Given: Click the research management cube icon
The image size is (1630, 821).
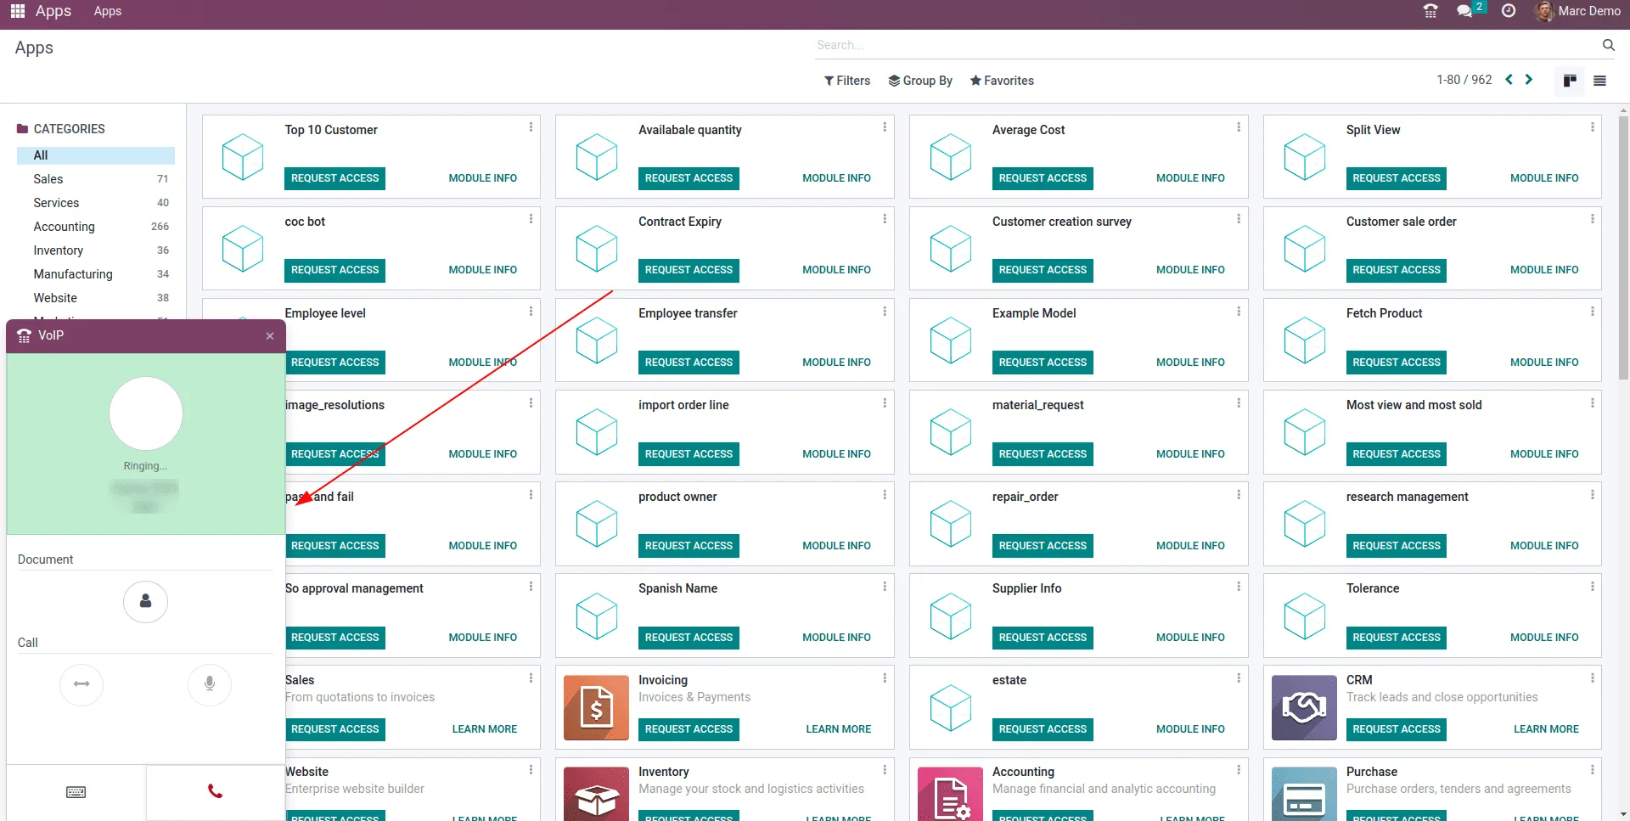Looking at the screenshot, I should [1305, 524].
